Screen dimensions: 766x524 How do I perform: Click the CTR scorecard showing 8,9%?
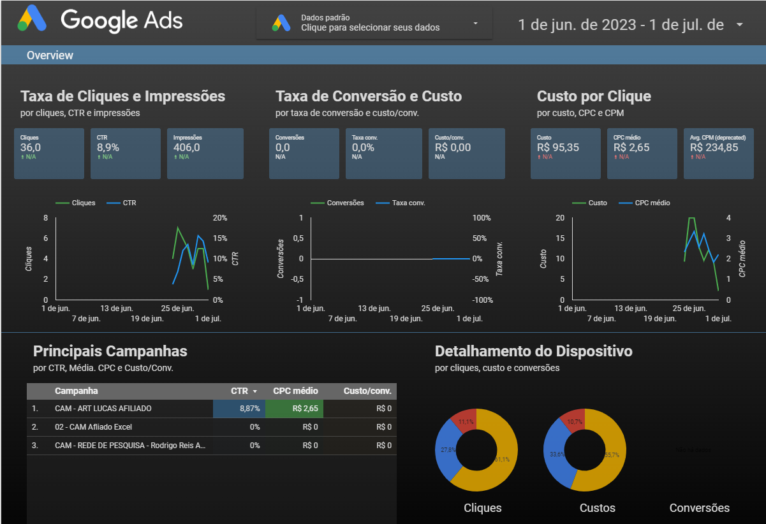(x=125, y=153)
